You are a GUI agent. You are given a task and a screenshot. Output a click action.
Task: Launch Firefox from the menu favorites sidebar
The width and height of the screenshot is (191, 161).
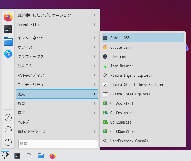[8, 17]
